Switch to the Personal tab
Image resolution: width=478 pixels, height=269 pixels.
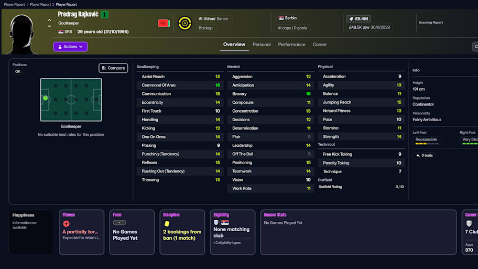(x=261, y=45)
